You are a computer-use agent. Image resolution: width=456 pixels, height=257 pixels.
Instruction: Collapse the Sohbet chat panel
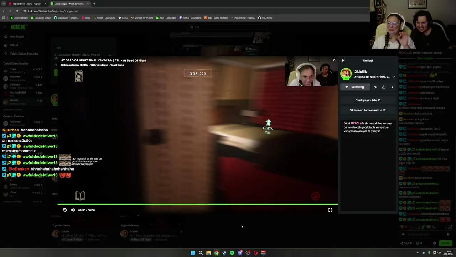(x=343, y=61)
